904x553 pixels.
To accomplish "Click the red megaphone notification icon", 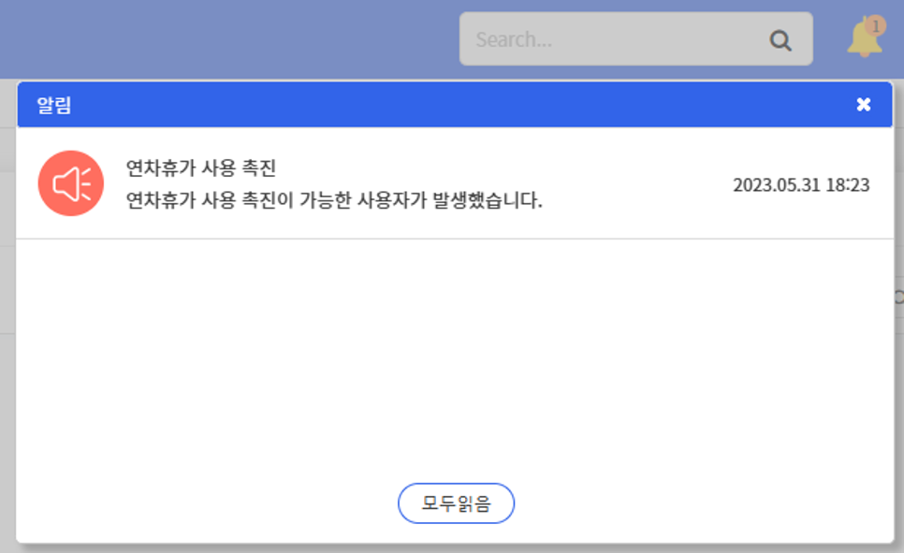I will [x=71, y=183].
